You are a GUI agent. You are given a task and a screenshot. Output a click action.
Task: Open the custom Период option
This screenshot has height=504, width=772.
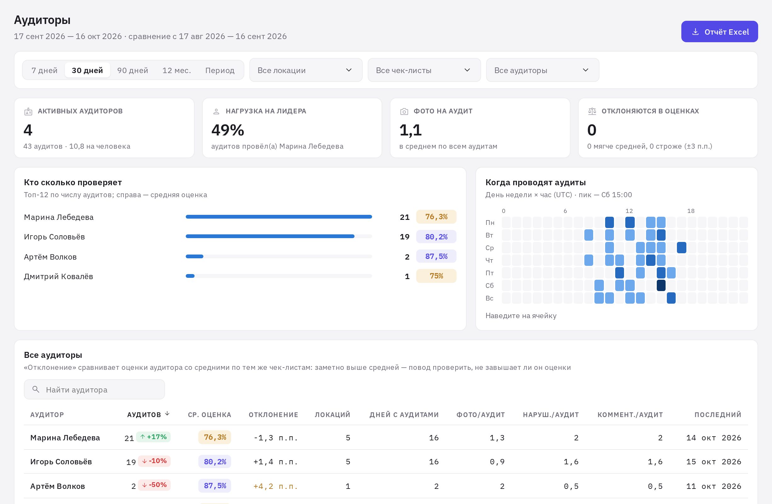pos(220,70)
